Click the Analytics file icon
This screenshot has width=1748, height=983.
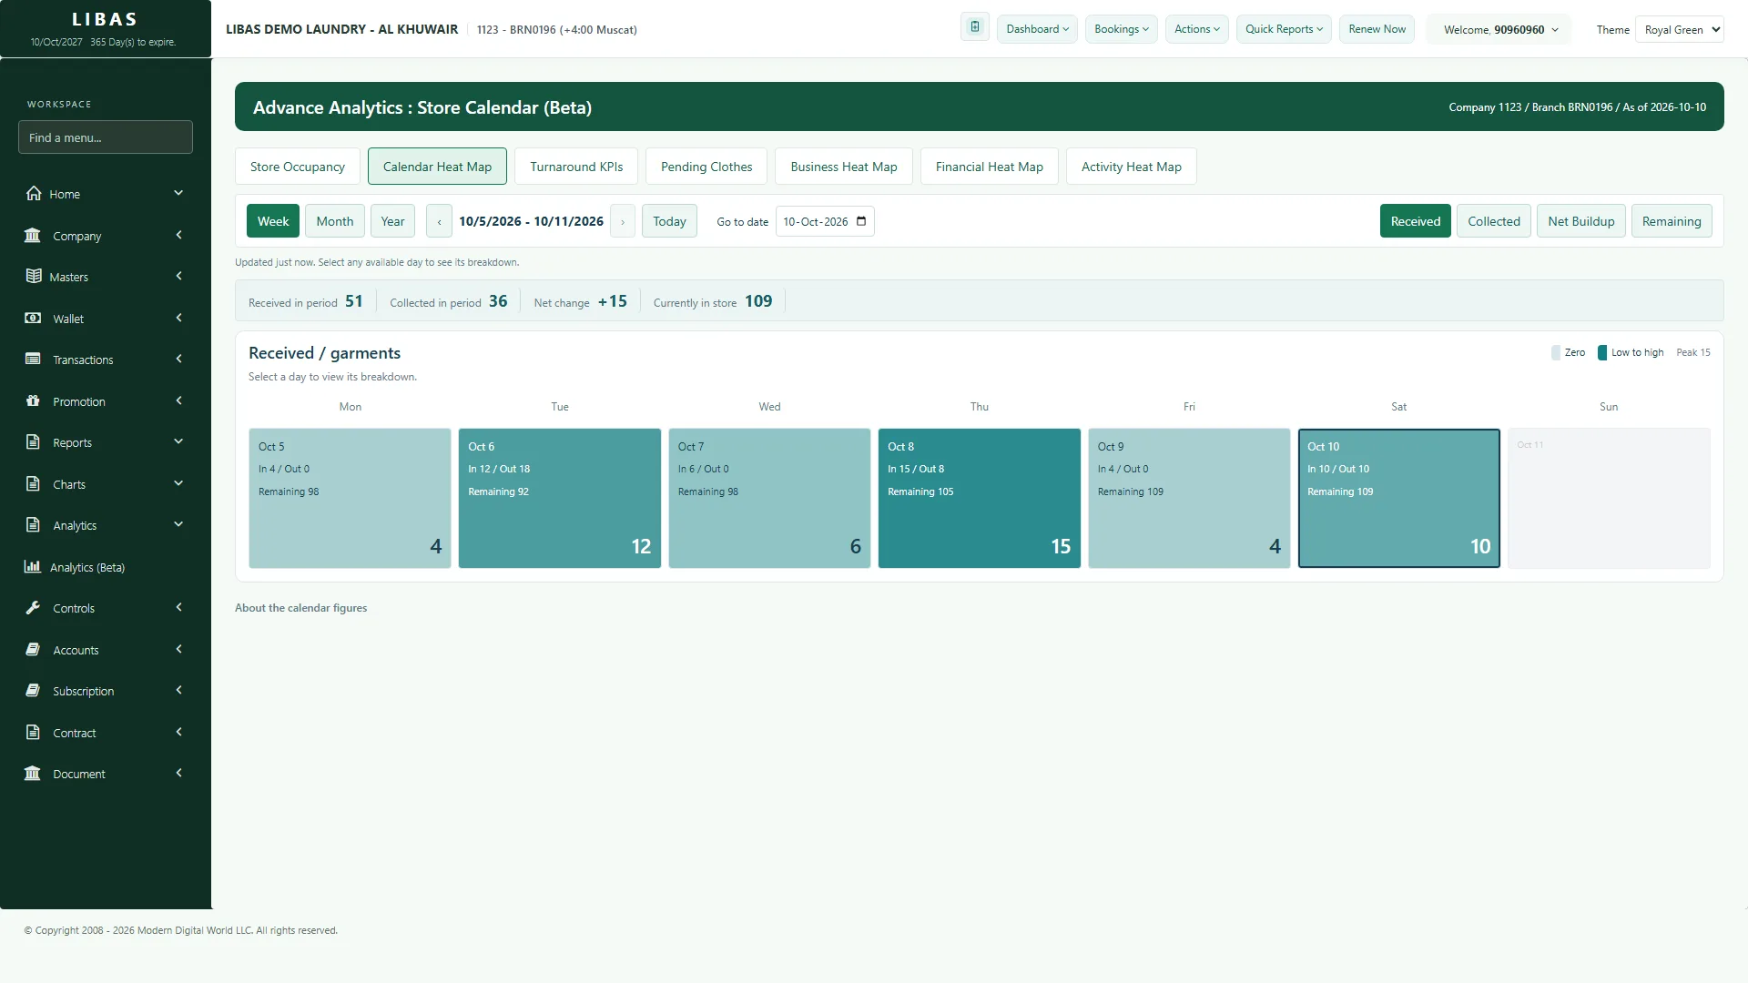[x=33, y=524]
